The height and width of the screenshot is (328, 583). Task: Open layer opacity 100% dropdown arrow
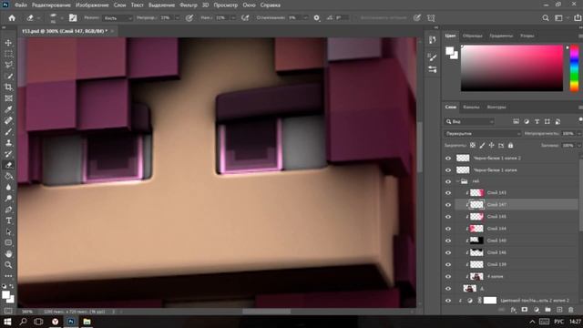579,133
